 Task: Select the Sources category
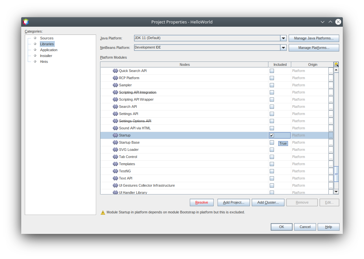coord(47,38)
